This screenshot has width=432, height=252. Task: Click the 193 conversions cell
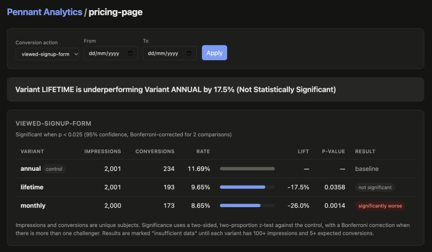tap(169, 187)
